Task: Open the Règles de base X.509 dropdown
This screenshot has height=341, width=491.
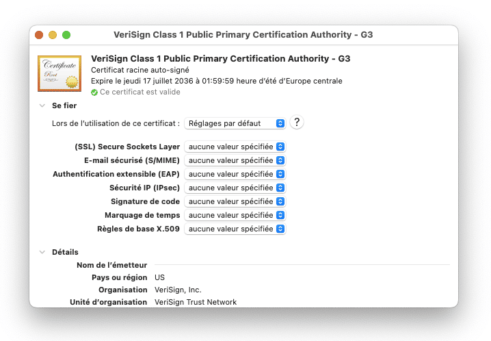Action: click(x=235, y=229)
